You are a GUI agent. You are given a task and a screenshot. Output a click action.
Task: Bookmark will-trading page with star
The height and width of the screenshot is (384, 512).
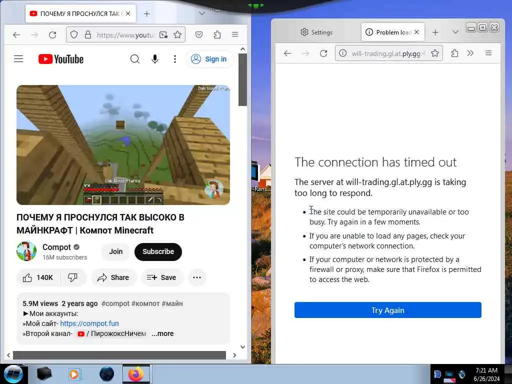coord(435,53)
